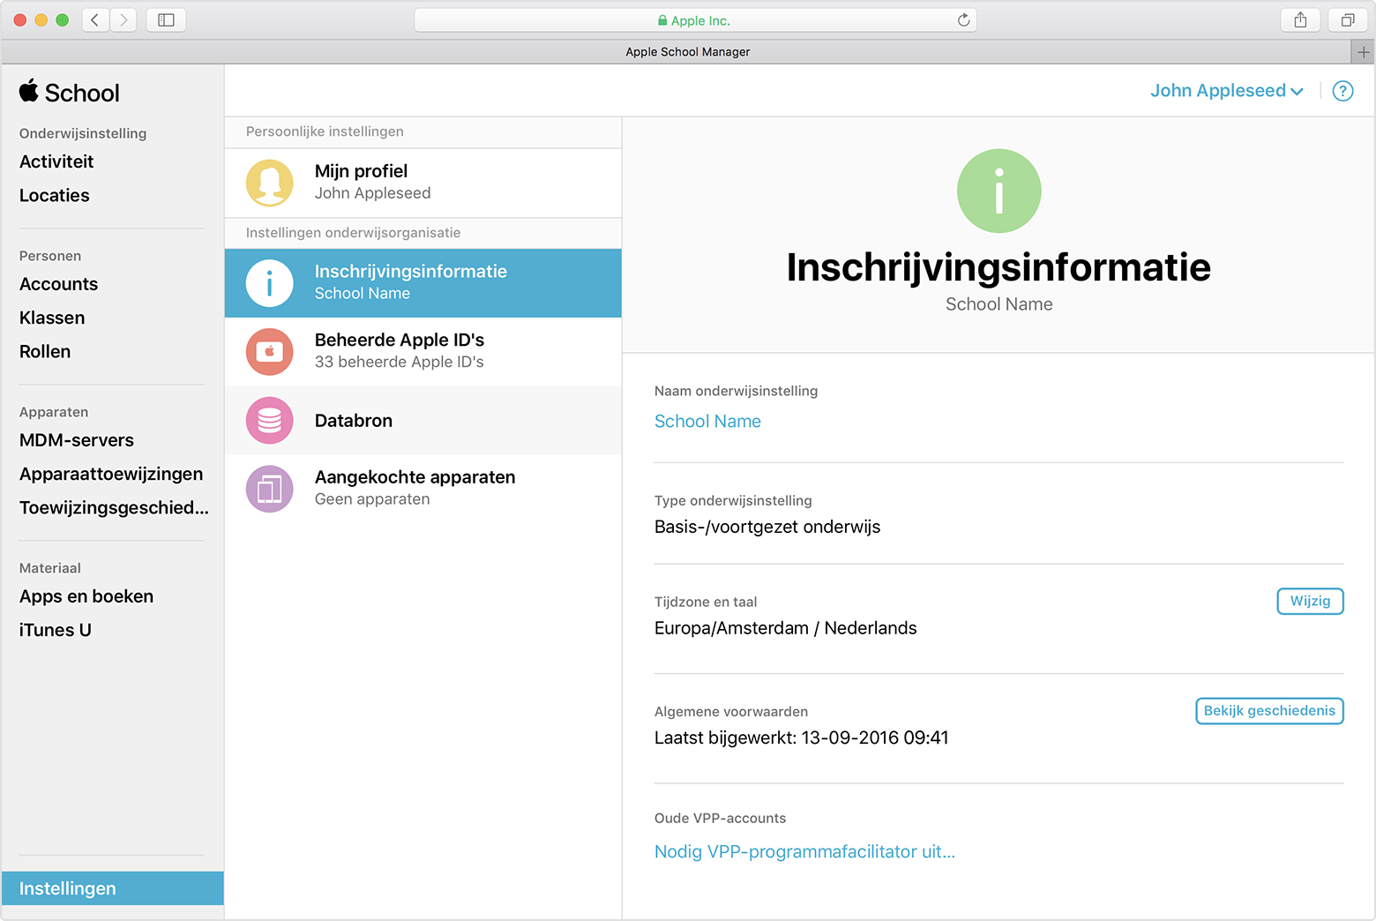Toggle the Safari sidebar icon
Screen dimensions: 1376x921
(x=166, y=19)
